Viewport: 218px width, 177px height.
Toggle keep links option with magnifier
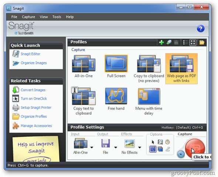click(160, 142)
